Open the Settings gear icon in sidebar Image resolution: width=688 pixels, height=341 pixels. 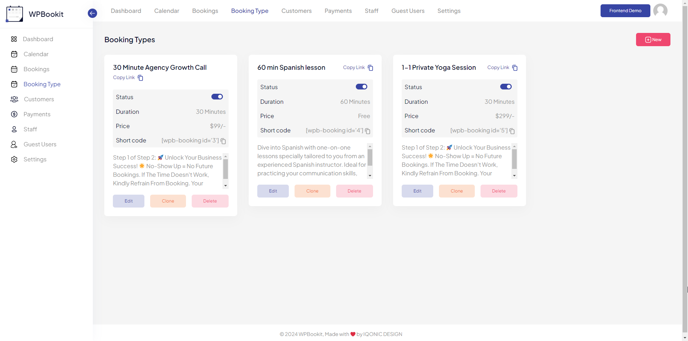[x=14, y=159]
